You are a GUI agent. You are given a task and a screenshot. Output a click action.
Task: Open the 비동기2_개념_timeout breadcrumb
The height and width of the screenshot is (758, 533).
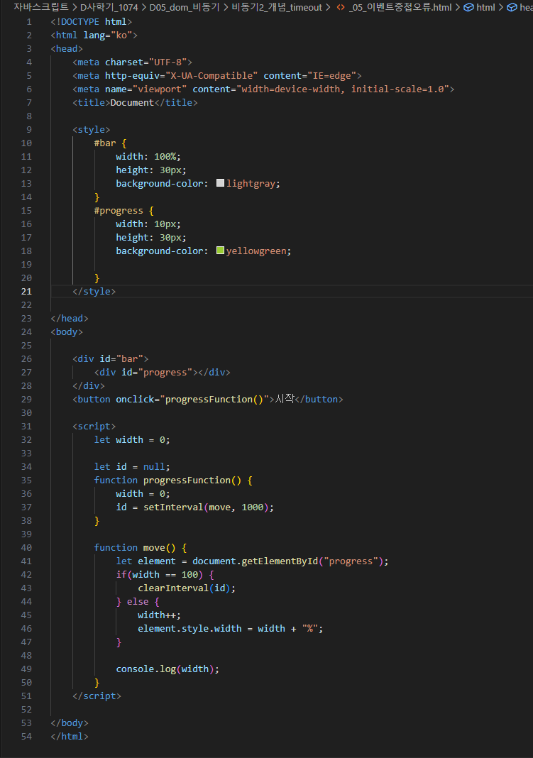coord(277,7)
